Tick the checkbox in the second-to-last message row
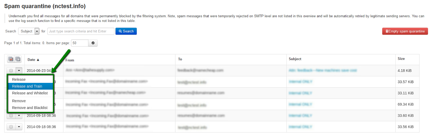429x138 pixels. [11, 116]
